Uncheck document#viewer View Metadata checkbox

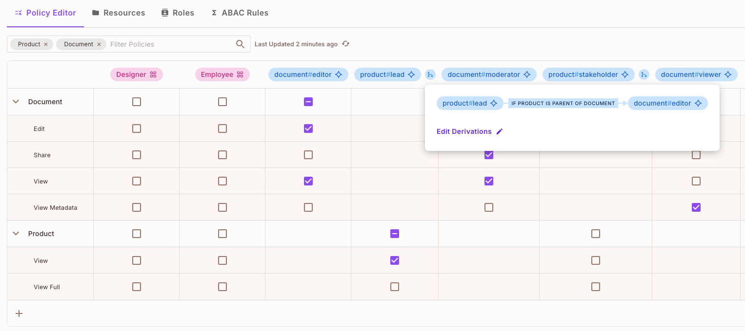pos(696,207)
